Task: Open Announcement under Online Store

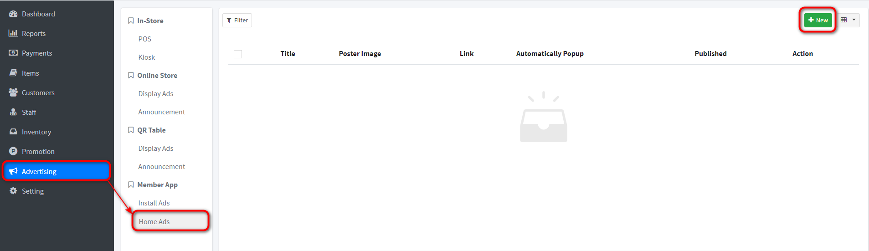Action: 162,112
